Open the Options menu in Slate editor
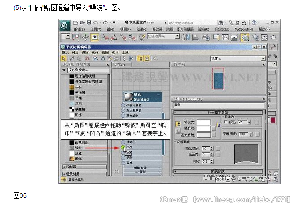This screenshot has width=303, height=207. click(x=115, y=52)
